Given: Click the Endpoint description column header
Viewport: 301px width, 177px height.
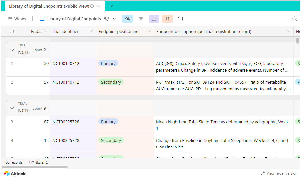Looking at the screenshot, I should pos(224,31).
